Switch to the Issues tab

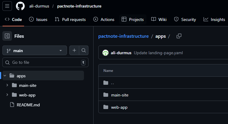point(38,19)
